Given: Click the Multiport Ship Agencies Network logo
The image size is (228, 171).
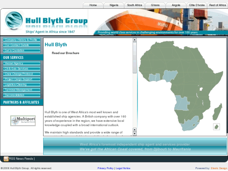Looking at the screenshot, I should 23,121.
